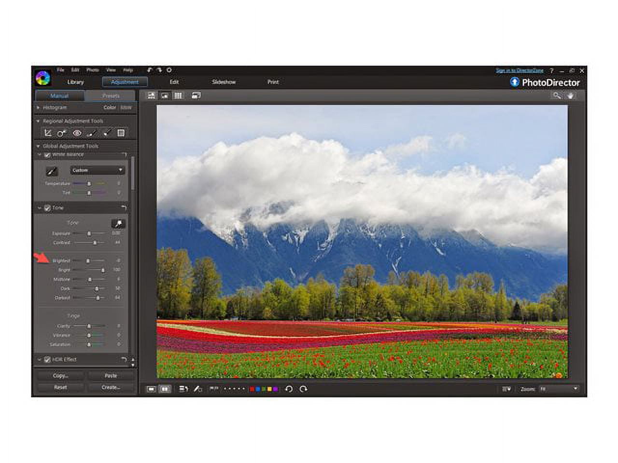Click the mirror/swap compare icon
The width and height of the screenshot is (618, 463).
183,389
